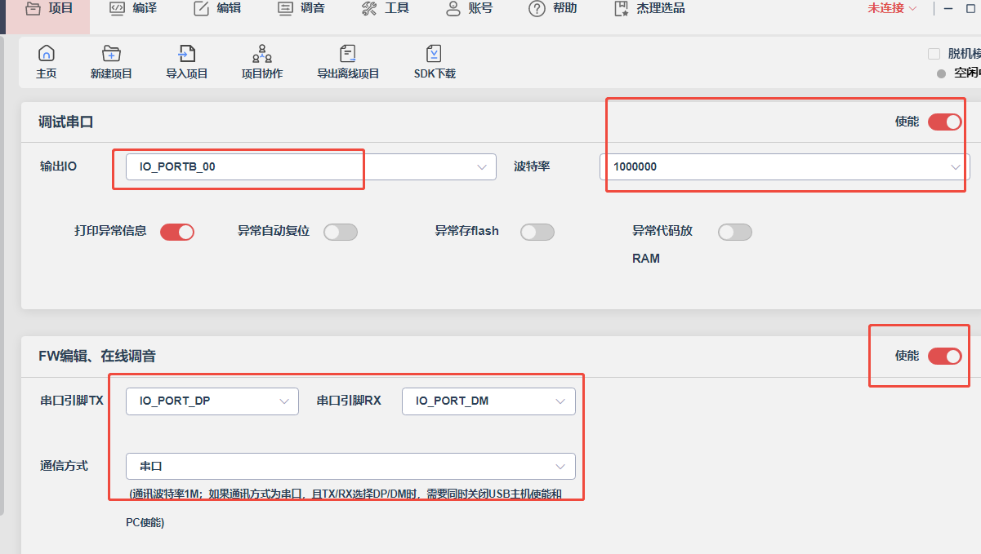Click the question mark 帮助 icon
The image size is (981, 554).
pyautogui.click(x=537, y=9)
